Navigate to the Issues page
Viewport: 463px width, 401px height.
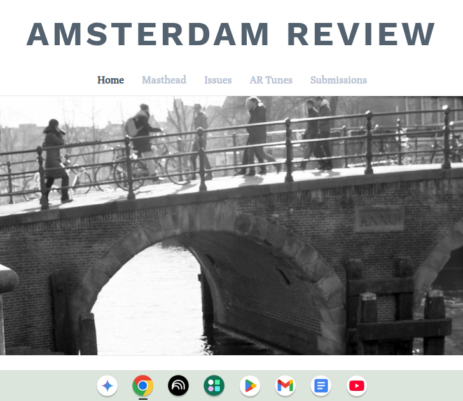point(218,80)
